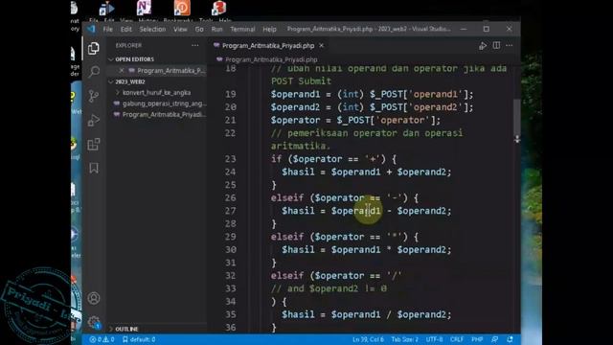
Task: Click Program_Aritmatika_Priyadi.php in the breadcrumb
Action: coord(271,59)
